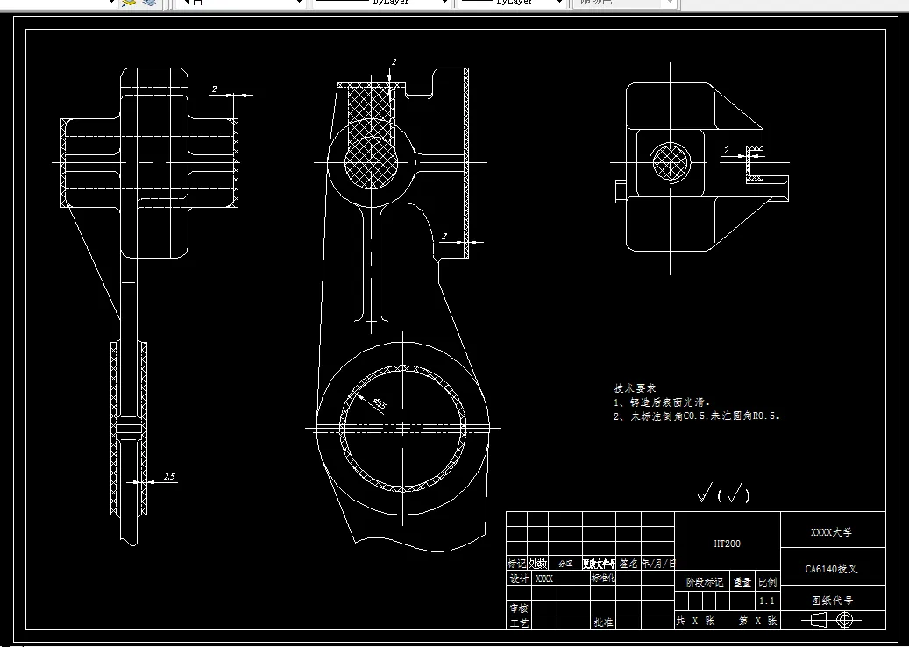Select the 批准 cell text
Screen dimensions: 909x647
[603, 622]
